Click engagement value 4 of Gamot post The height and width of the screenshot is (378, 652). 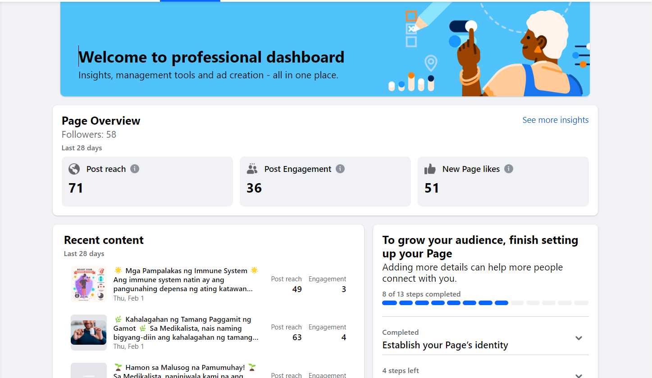coord(344,337)
